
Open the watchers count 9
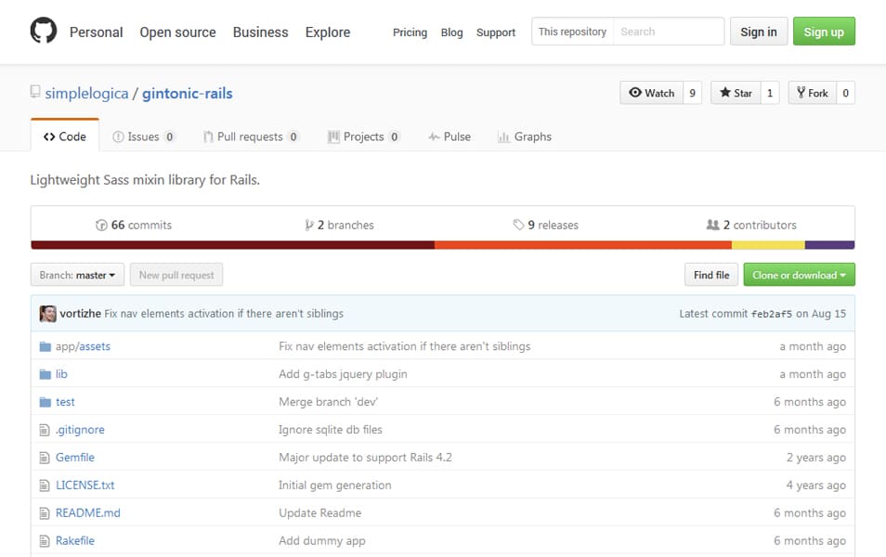[692, 93]
